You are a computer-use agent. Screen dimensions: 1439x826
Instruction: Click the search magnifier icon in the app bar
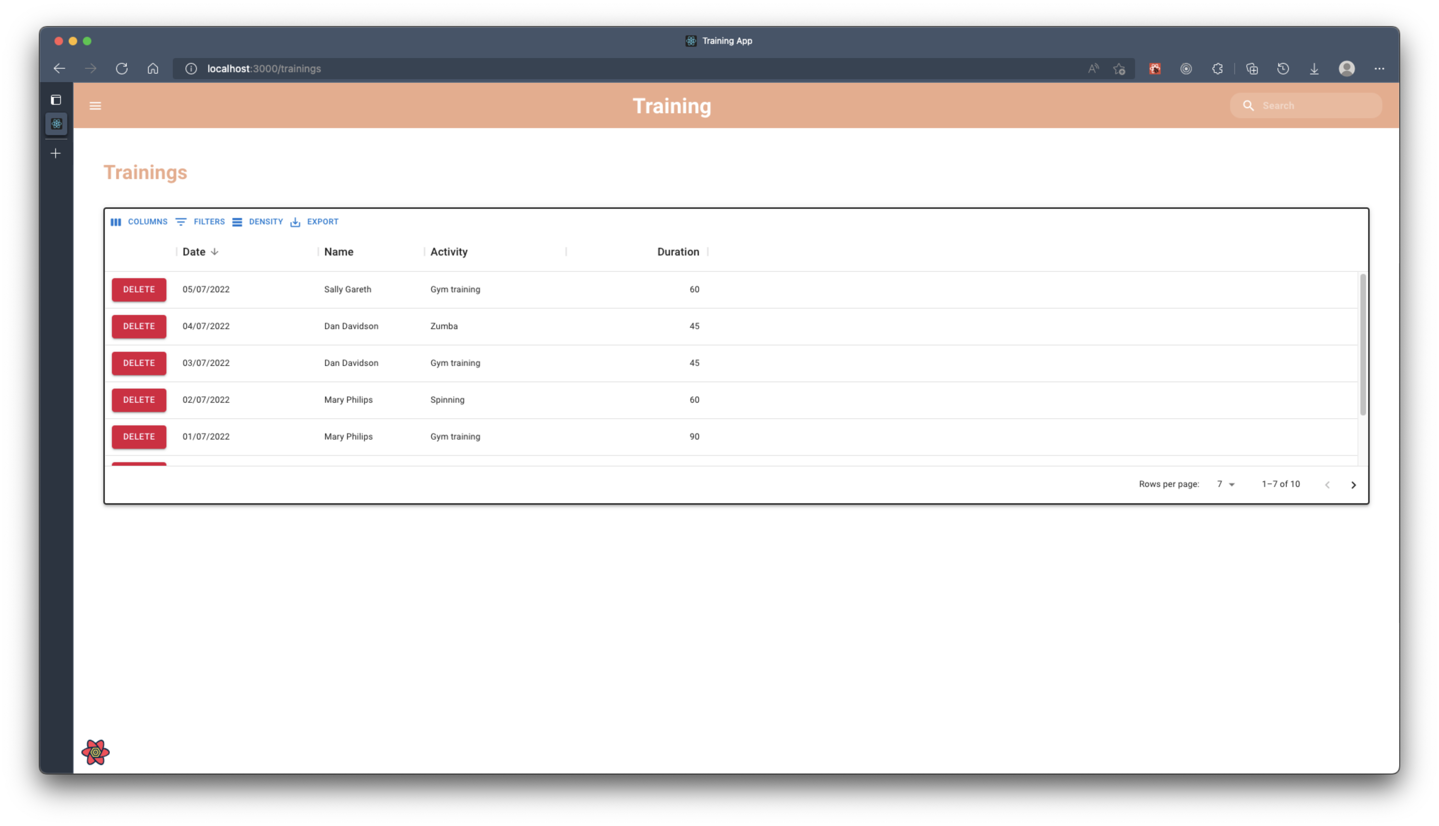coord(1249,105)
